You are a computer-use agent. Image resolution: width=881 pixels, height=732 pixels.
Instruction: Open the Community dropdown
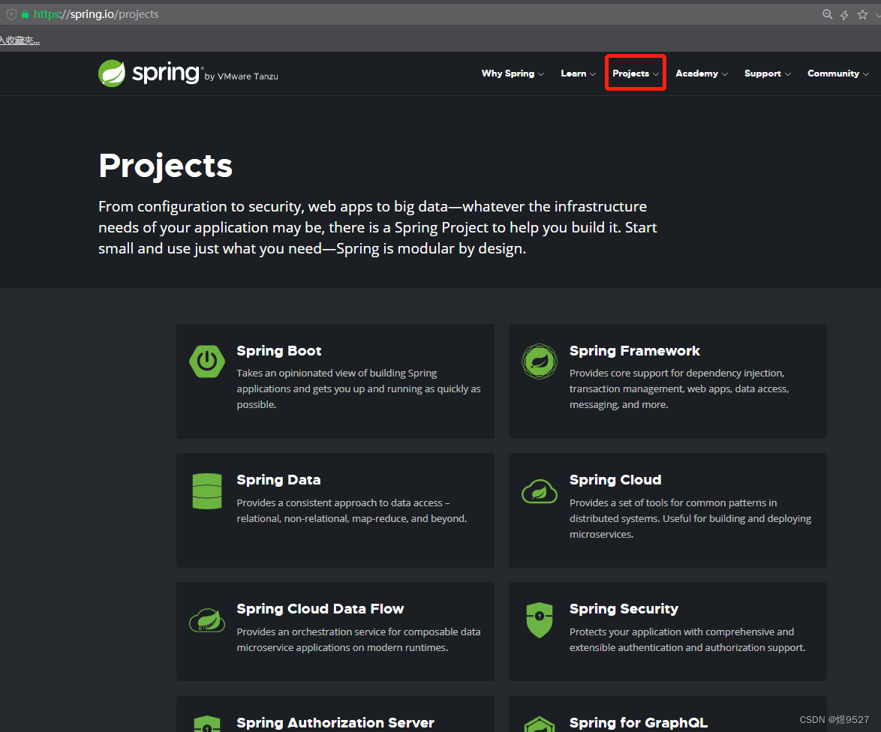(x=837, y=73)
